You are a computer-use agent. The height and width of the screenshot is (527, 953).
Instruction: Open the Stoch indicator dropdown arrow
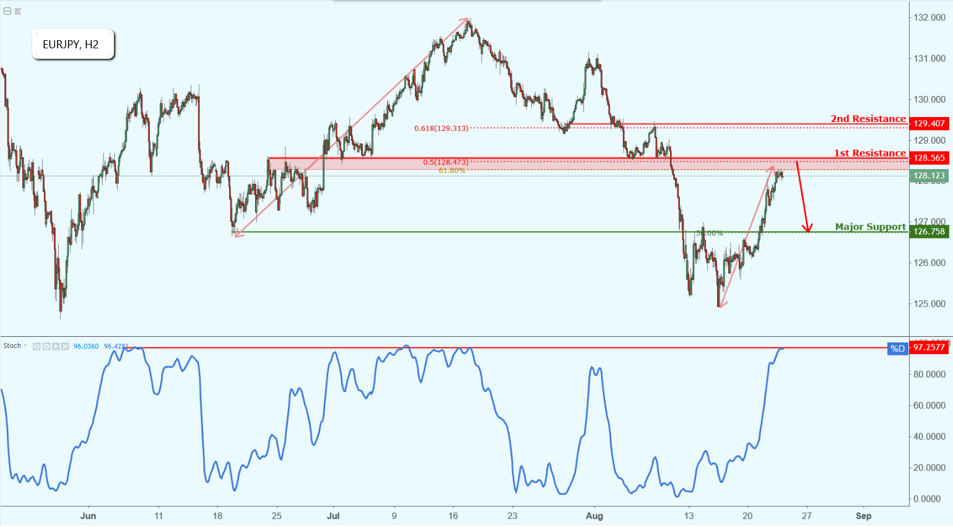tap(25, 346)
